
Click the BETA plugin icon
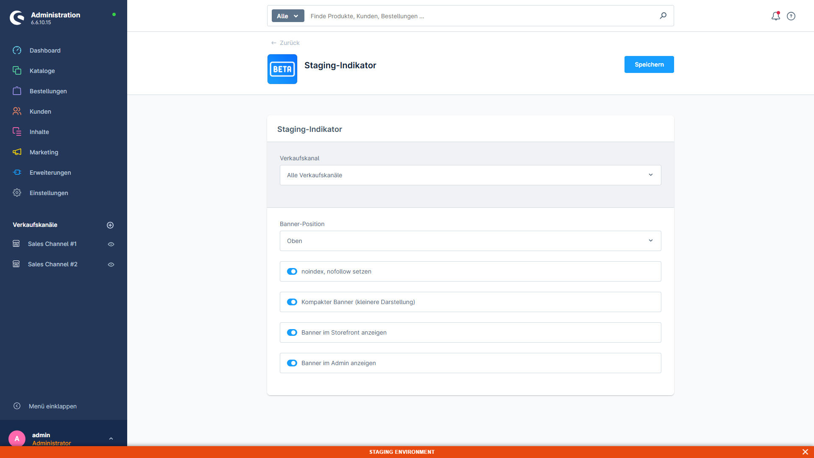click(x=282, y=69)
